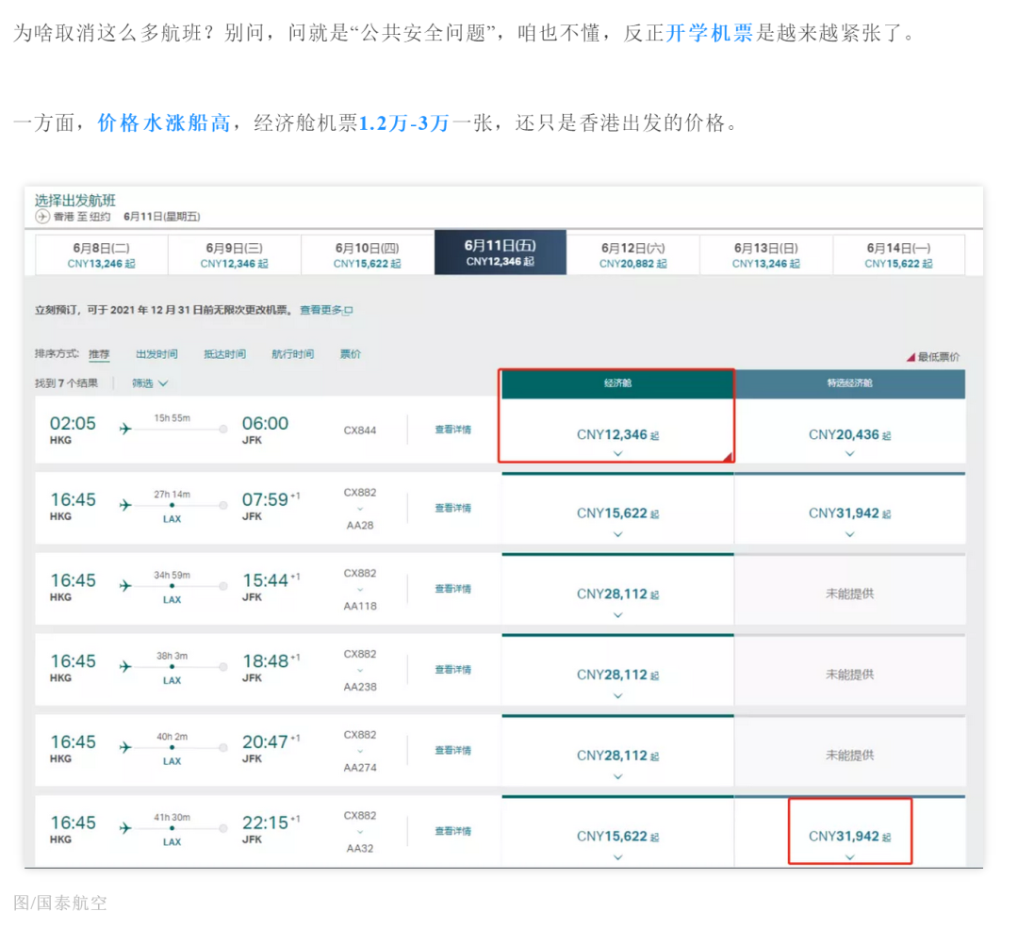
Task: Sort results by 出发时间
Action: [x=156, y=353]
